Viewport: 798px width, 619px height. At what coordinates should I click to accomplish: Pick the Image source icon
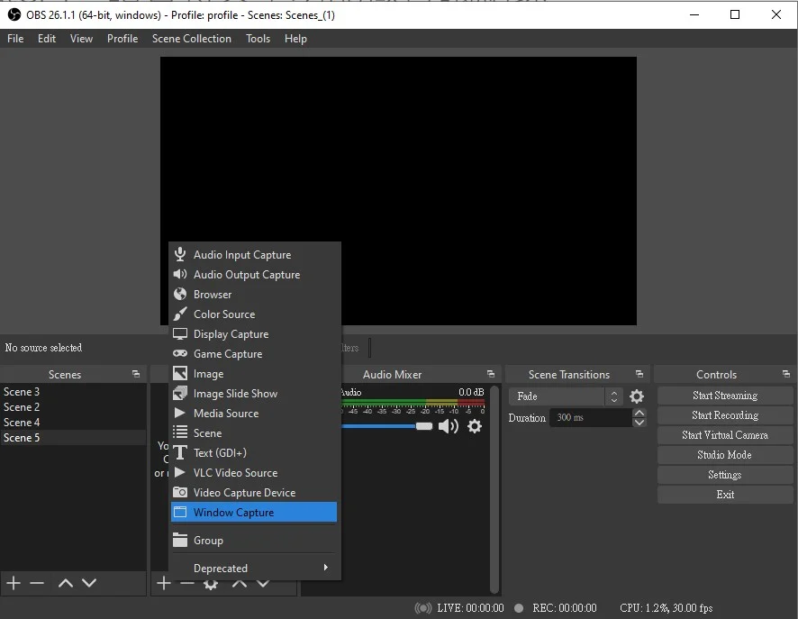coord(179,373)
